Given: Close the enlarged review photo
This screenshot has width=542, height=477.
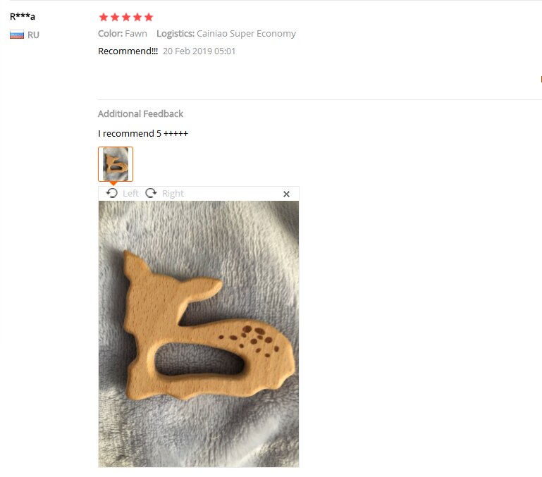Looking at the screenshot, I should point(286,194).
